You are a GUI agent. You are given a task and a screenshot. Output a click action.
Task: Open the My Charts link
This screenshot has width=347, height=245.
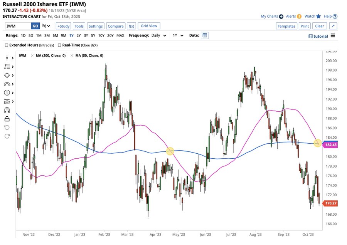click(270, 16)
